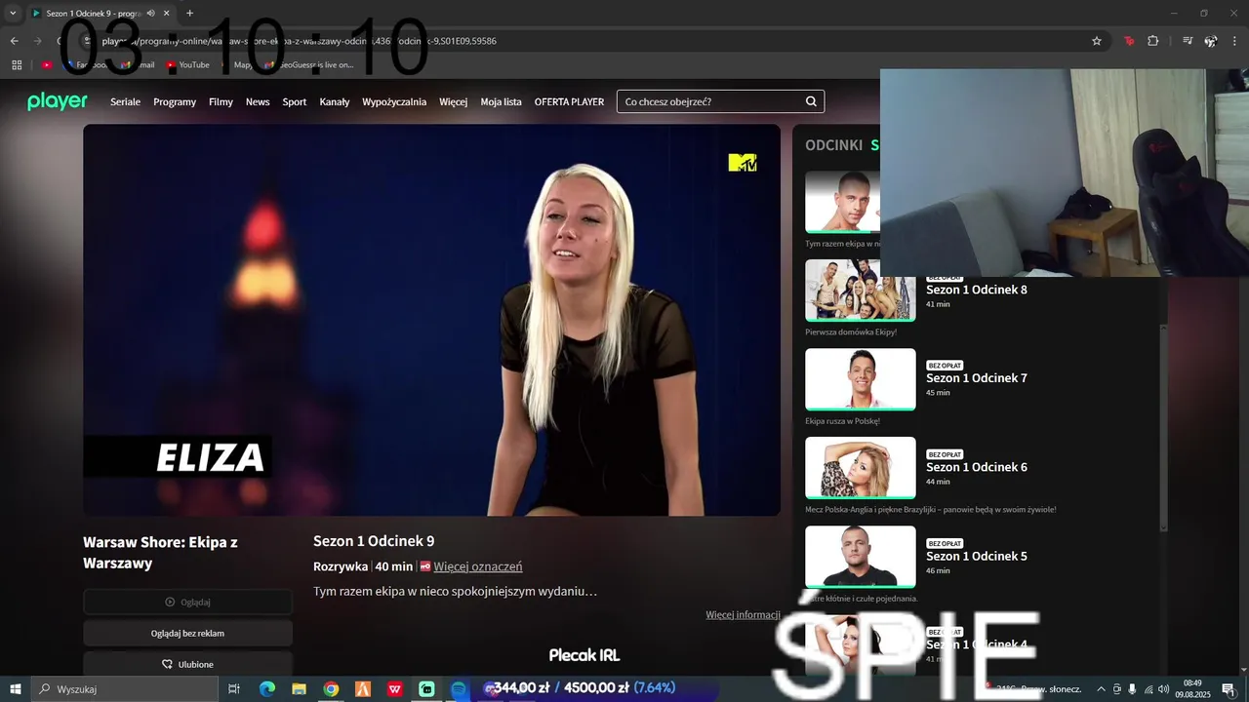This screenshot has height=702, width=1249.
Task: Go back with the browser back arrow
Action: coord(15,41)
